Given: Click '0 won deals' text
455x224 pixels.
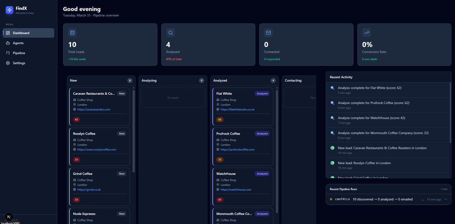Looking at the screenshot, I should coord(370,59).
